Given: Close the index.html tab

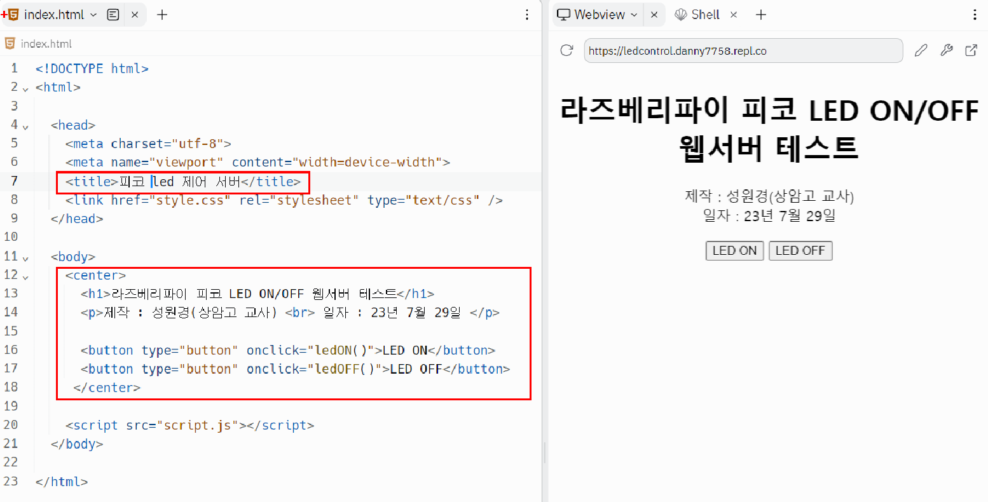Looking at the screenshot, I should pyautogui.click(x=135, y=15).
